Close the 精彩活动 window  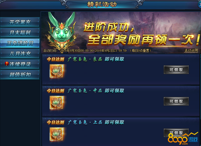click(199, 4)
